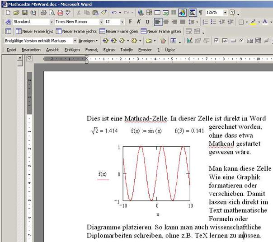Click the font color 'A' icon
The image size is (273, 242).
click(x=264, y=22)
